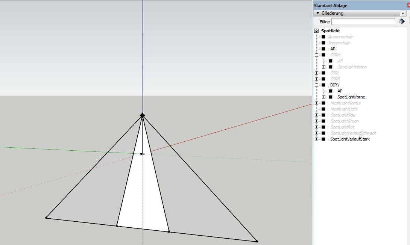Click the group icon beside _SpotLightVerlaufStark
The image size is (410, 245).
pos(323,139)
